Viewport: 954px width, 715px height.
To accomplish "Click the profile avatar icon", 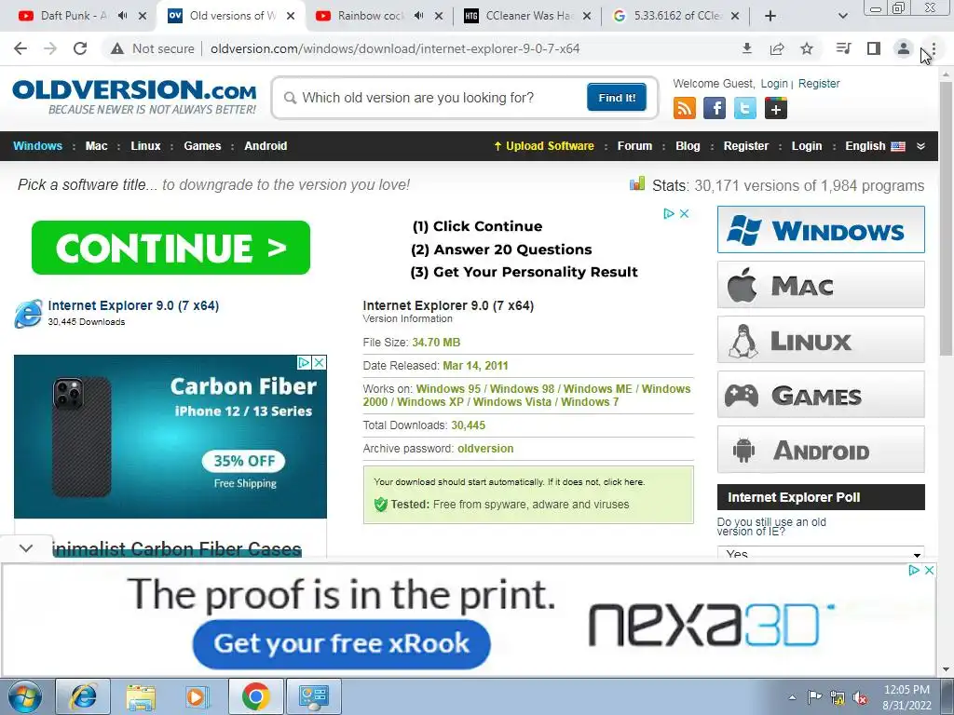I will pyautogui.click(x=904, y=48).
